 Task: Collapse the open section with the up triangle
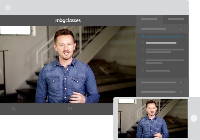point(181,29)
